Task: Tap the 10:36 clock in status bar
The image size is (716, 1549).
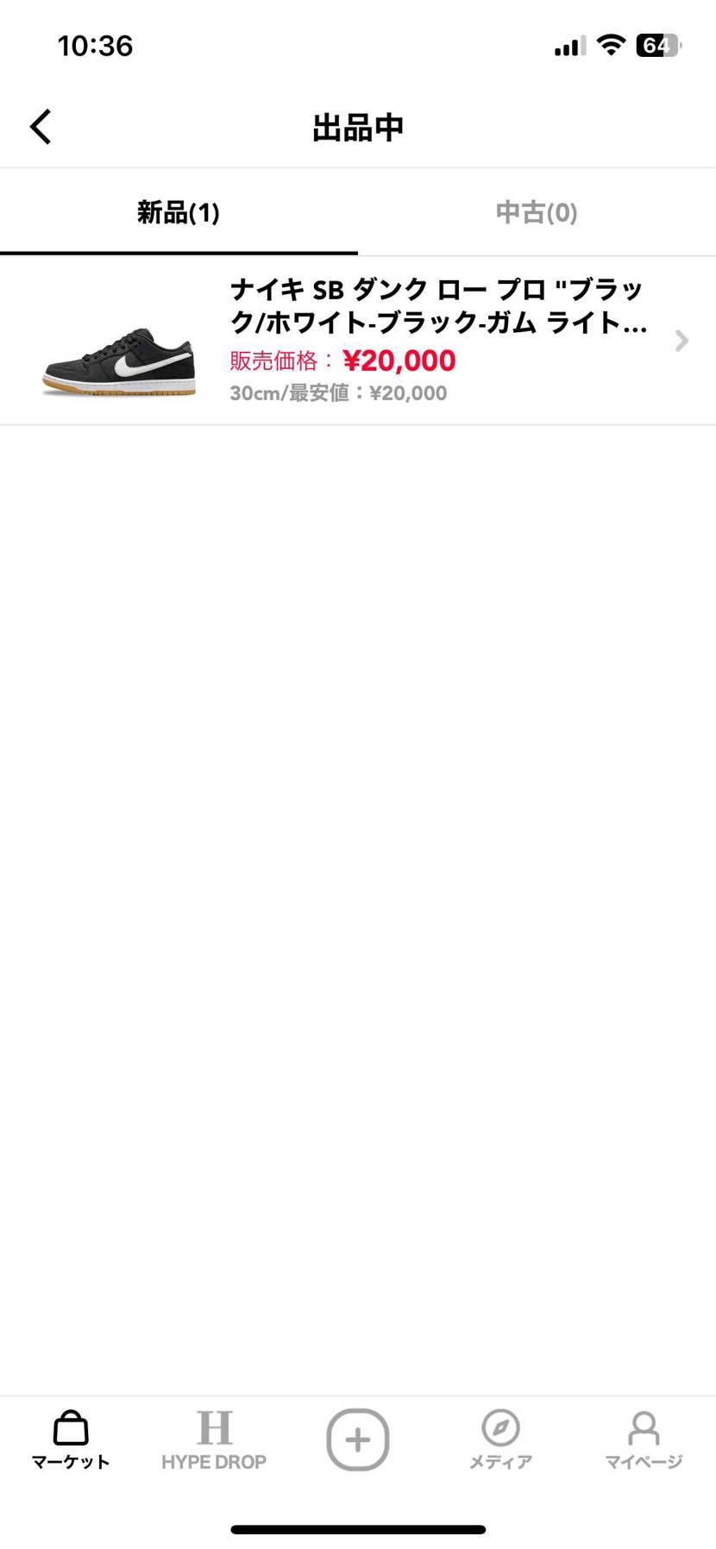Action: [95, 46]
